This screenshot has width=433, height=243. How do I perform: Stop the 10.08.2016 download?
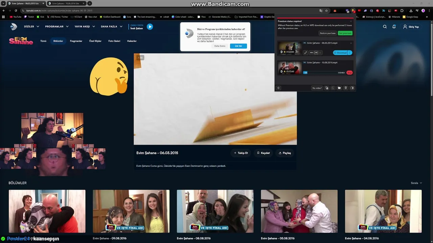point(349,73)
